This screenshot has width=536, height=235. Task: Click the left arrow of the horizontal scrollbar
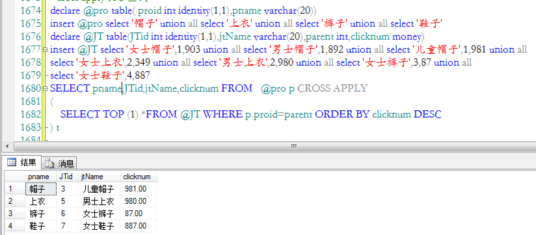coord(8,146)
